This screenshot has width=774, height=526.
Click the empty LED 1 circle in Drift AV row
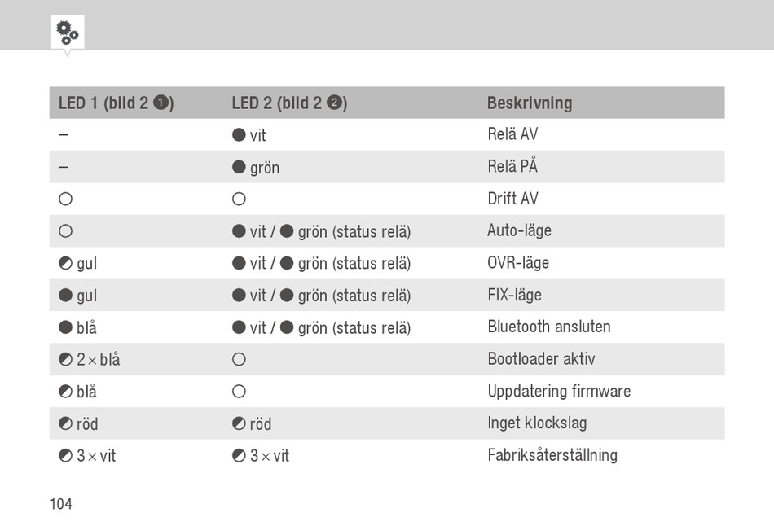pos(66,199)
